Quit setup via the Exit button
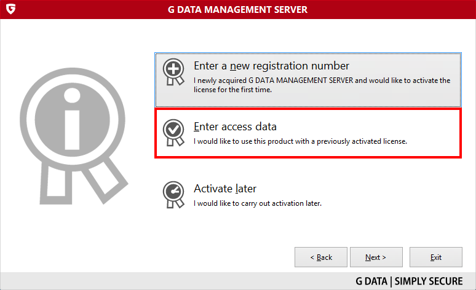 click(x=436, y=257)
